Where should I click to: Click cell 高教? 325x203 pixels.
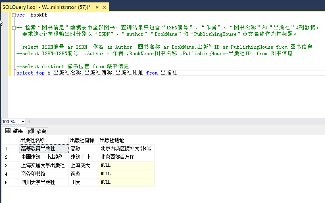pos(83,149)
